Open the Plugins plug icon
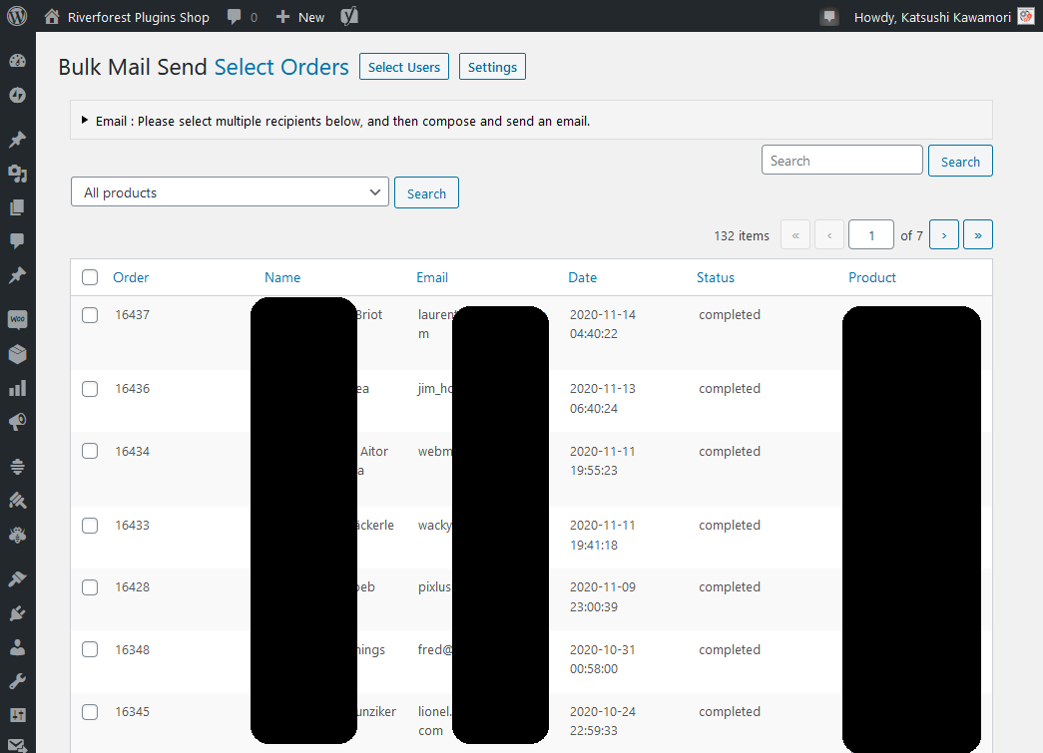This screenshot has height=753, width=1043. pos(17,612)
